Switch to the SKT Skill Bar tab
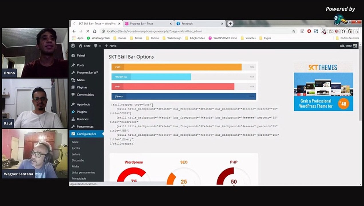364x206 pixels. 96,24
